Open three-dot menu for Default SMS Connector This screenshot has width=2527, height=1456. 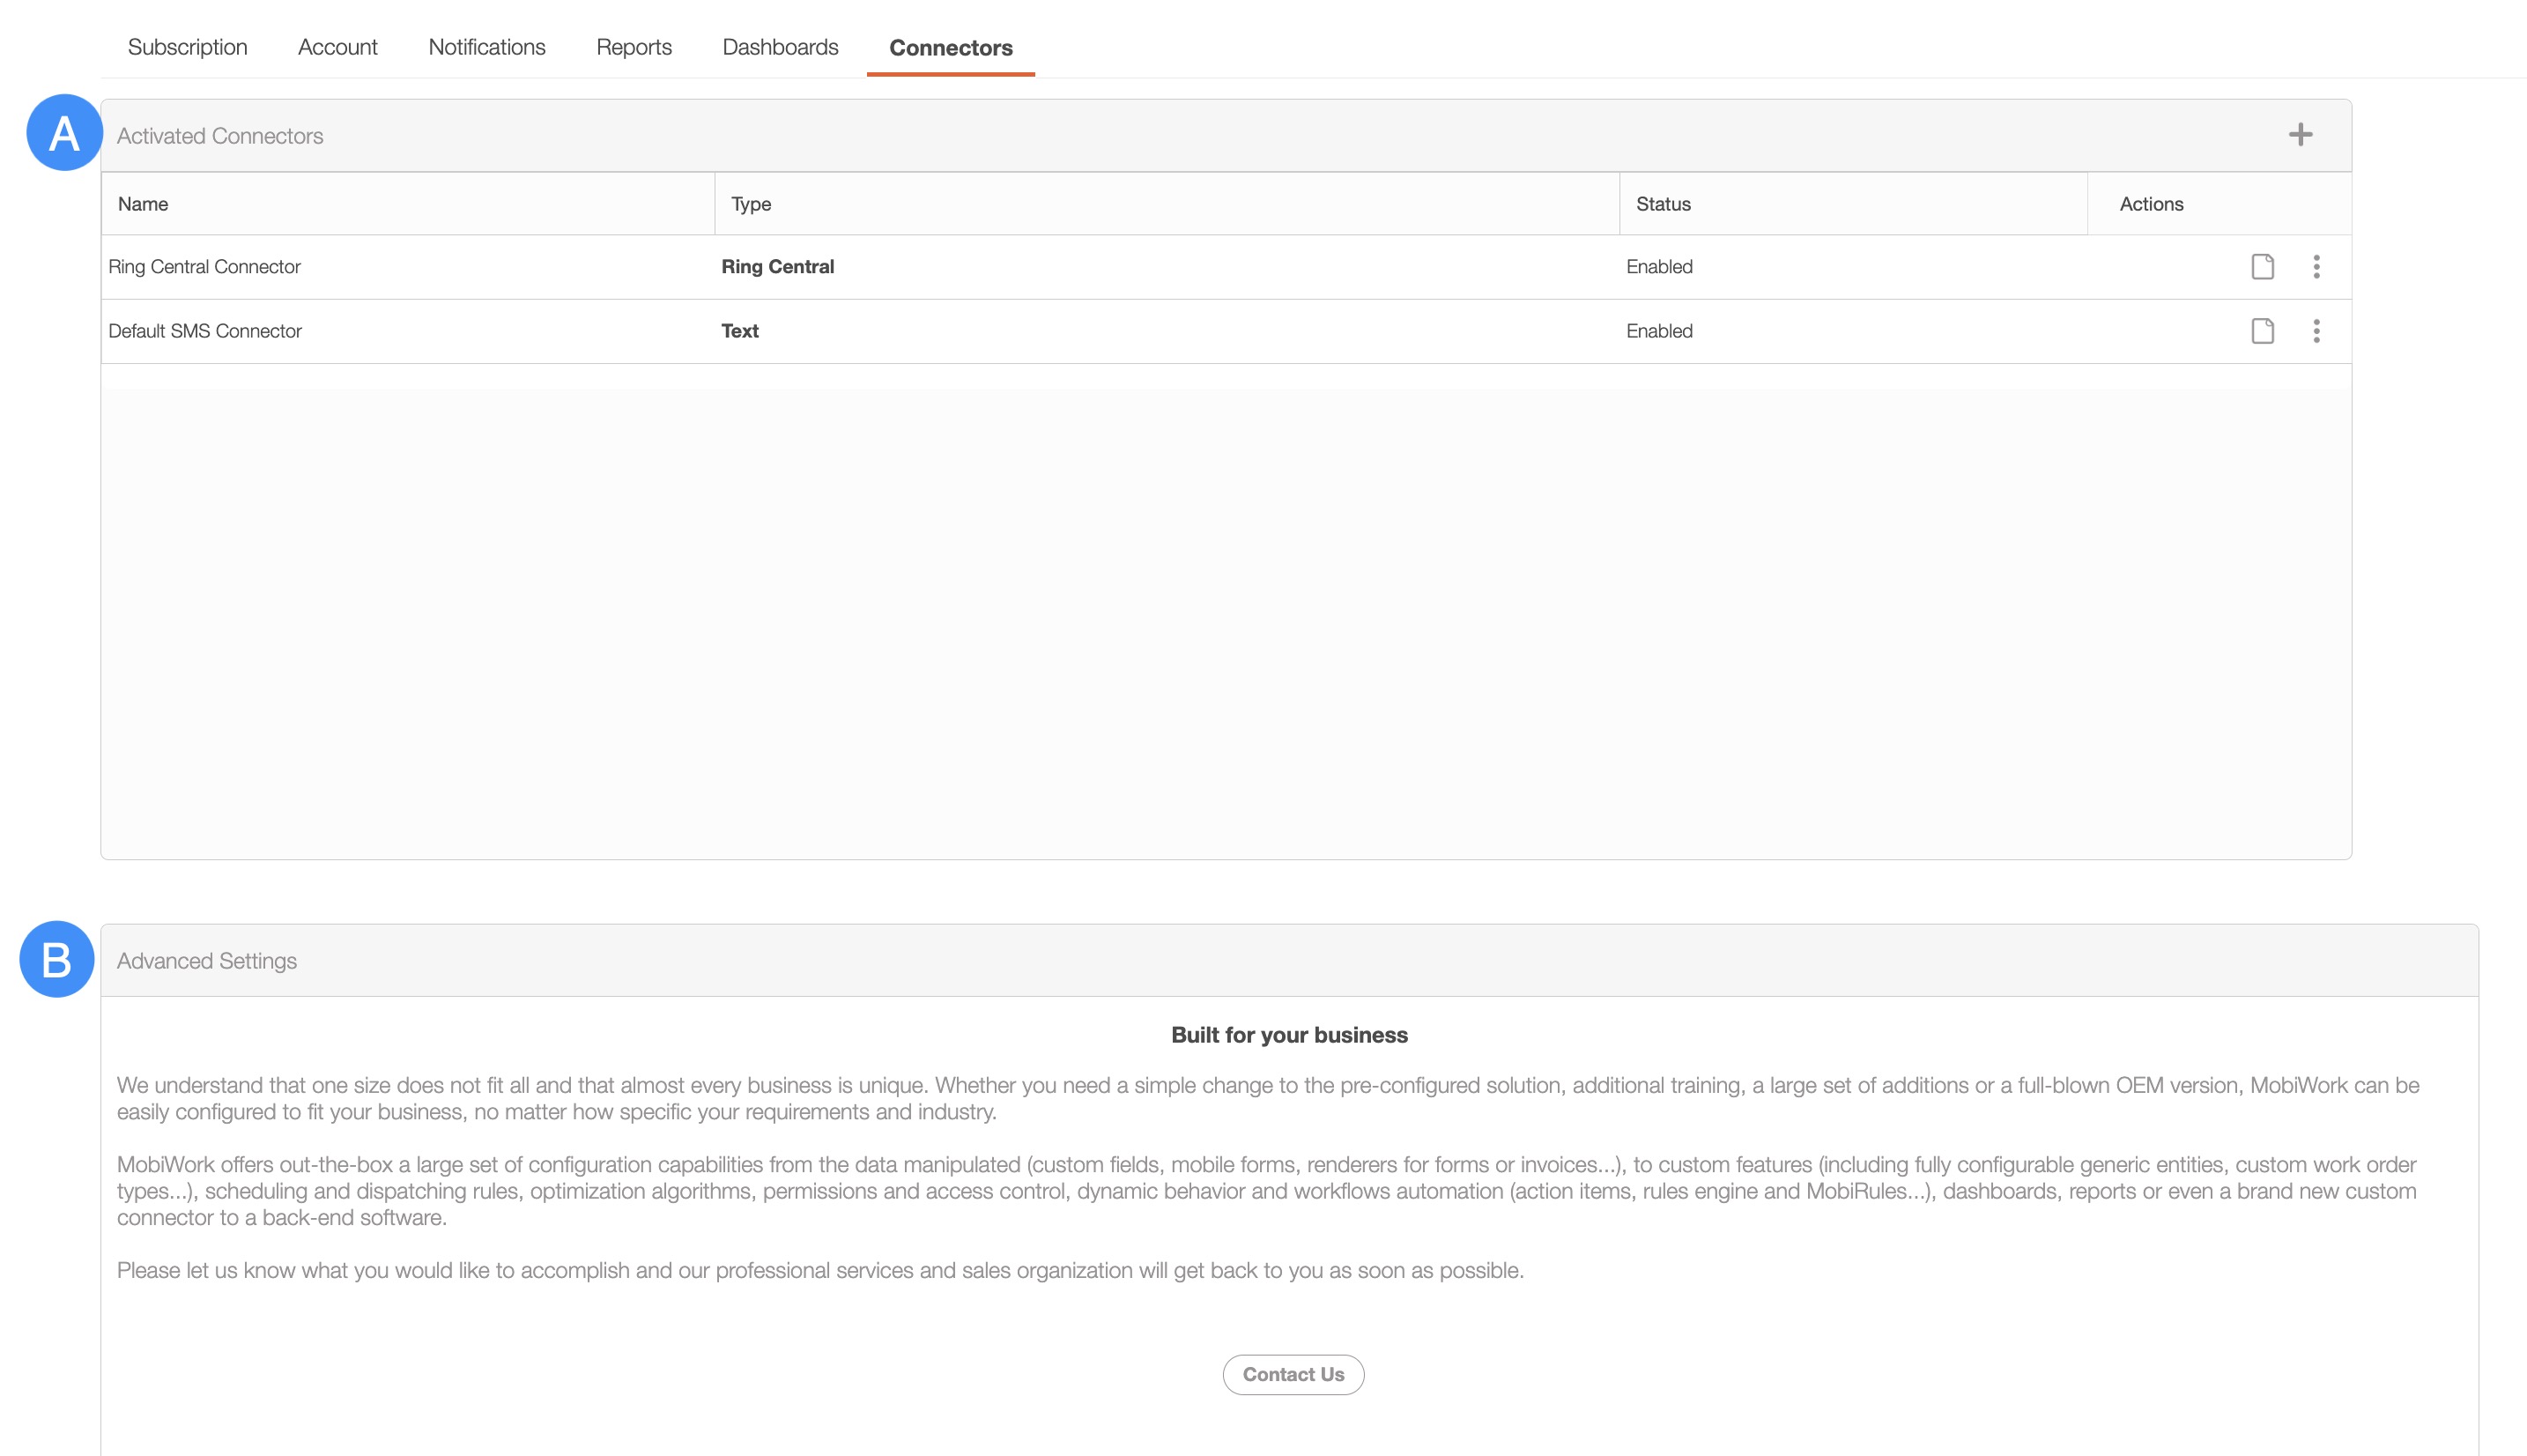pos(2316,331)
